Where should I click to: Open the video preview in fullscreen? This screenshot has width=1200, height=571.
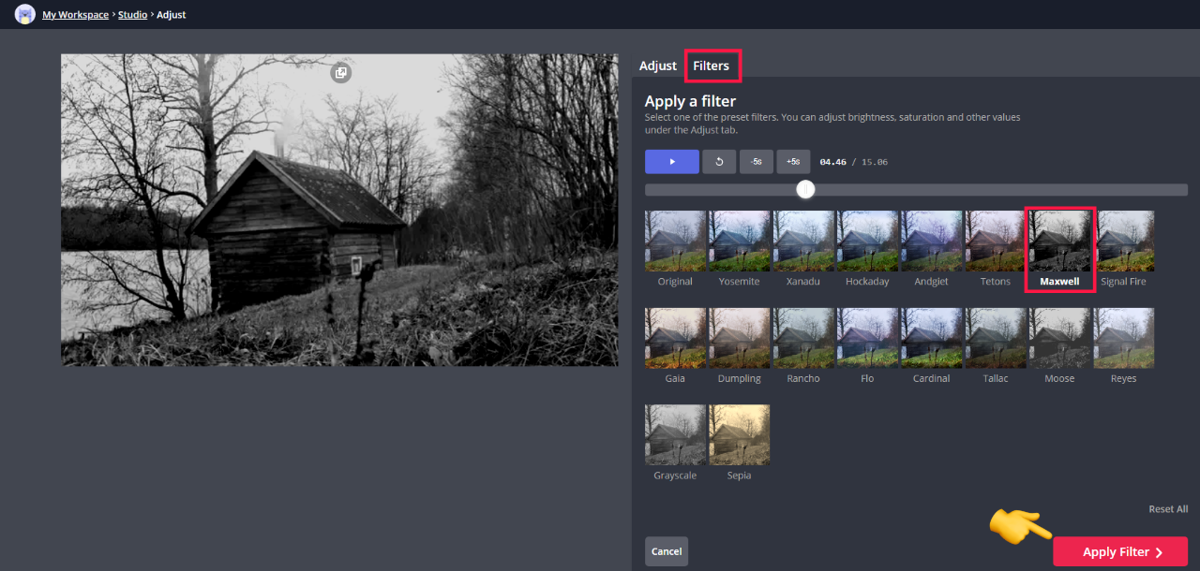340,72
